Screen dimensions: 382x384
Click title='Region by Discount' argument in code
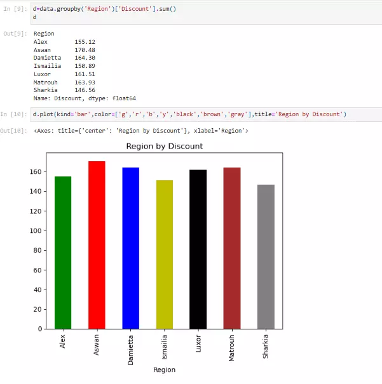pos(299,114)
